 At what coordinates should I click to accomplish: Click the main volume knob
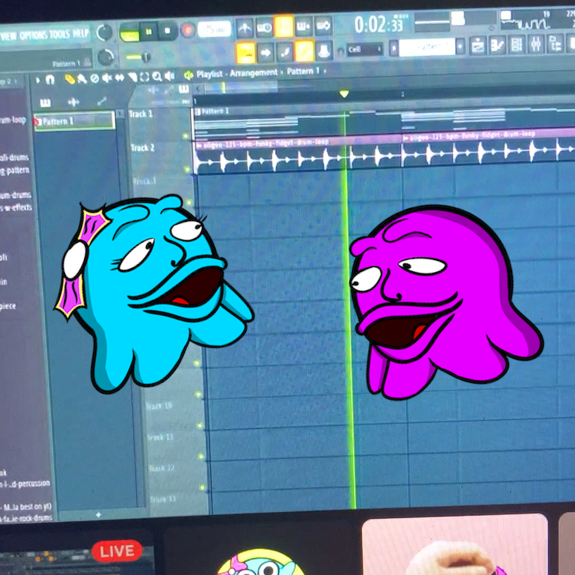(x=104, y=32)
